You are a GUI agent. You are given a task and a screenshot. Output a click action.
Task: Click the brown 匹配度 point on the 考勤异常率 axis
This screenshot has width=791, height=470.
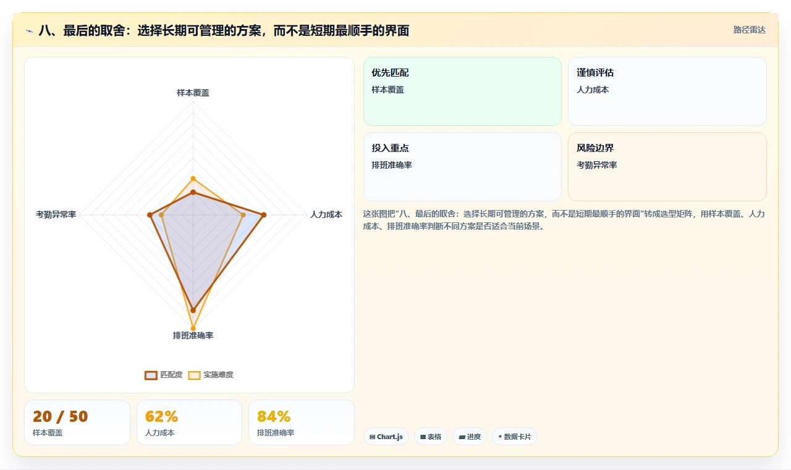coord(150,215)
